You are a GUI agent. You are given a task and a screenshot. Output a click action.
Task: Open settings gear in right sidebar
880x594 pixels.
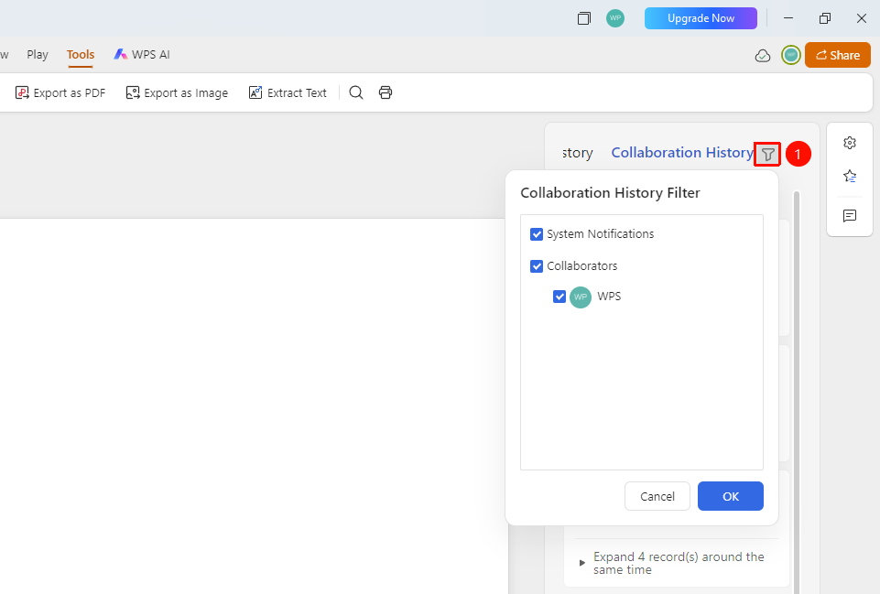(x=850, y=143)
